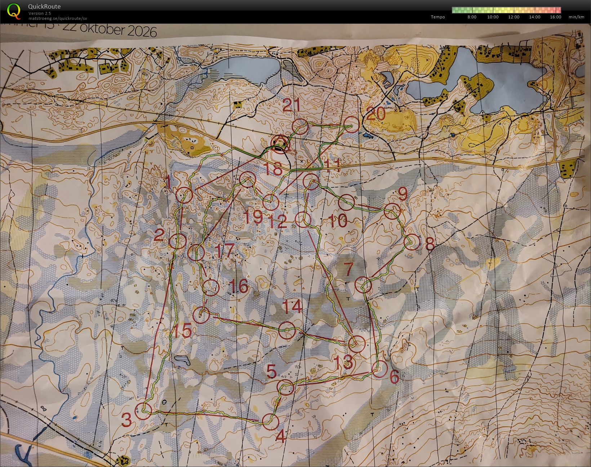Screen dimensions: 591x467
Task: Pick control circle 6 on the map
Action: click(x=379, y=369)
